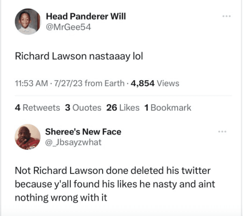Open more options on Head Panderer Will's tweet

pos(226,16)
